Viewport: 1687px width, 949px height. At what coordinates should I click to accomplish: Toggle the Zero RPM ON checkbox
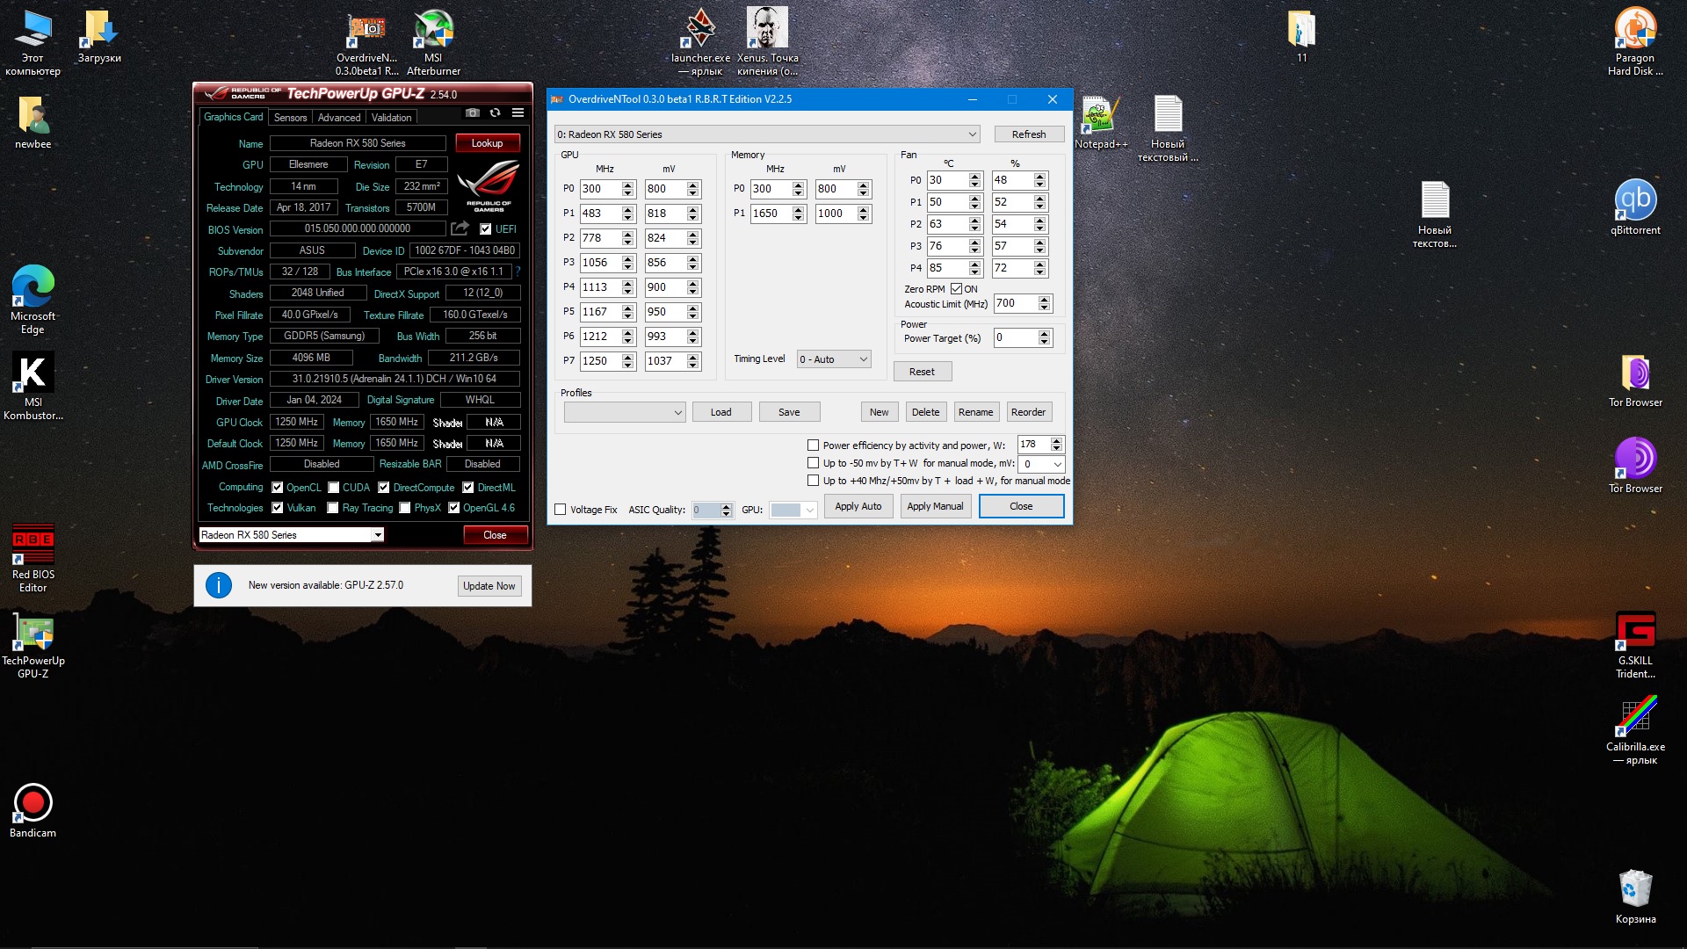tap(956, 289)
